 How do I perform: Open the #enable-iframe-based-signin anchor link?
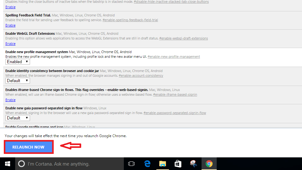(x=175, y=94)
